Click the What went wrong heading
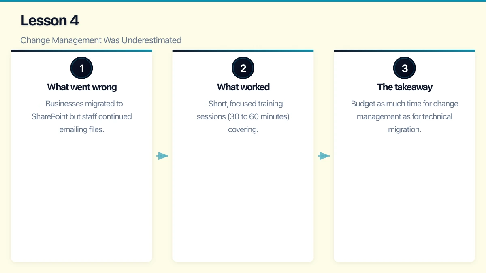The image size is (486, 273). (81, 87)
